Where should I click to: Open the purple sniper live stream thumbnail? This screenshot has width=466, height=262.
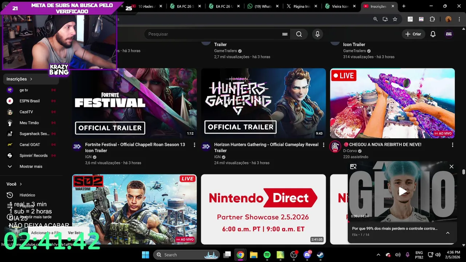click(392, 103)
